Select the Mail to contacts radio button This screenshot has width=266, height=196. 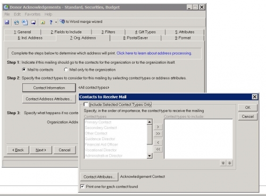[24, 70]
